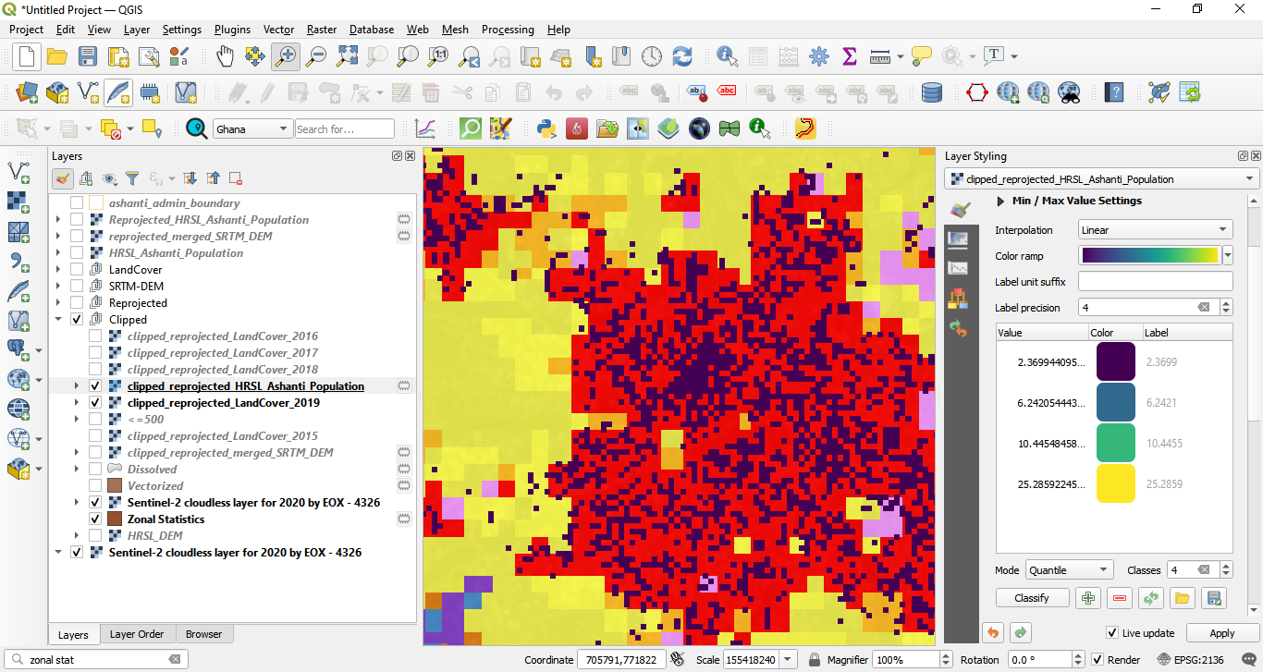Click the dark purple 2.3699 color swatch
Image resolution: width=1263 pixels, height=672 pixels.
1116,362
